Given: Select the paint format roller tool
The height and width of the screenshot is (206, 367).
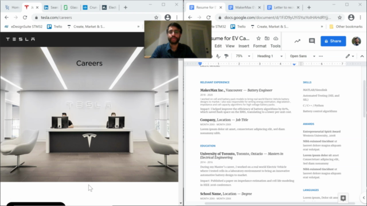Looking at the screenshot, I should tap(227, 56).
